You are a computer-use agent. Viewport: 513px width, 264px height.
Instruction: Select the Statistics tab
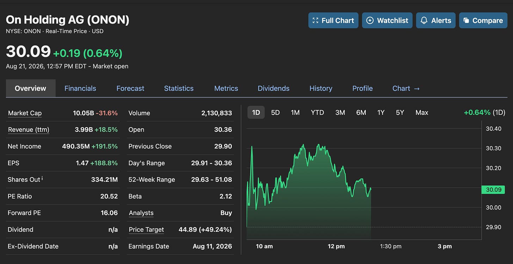(179, 88)
